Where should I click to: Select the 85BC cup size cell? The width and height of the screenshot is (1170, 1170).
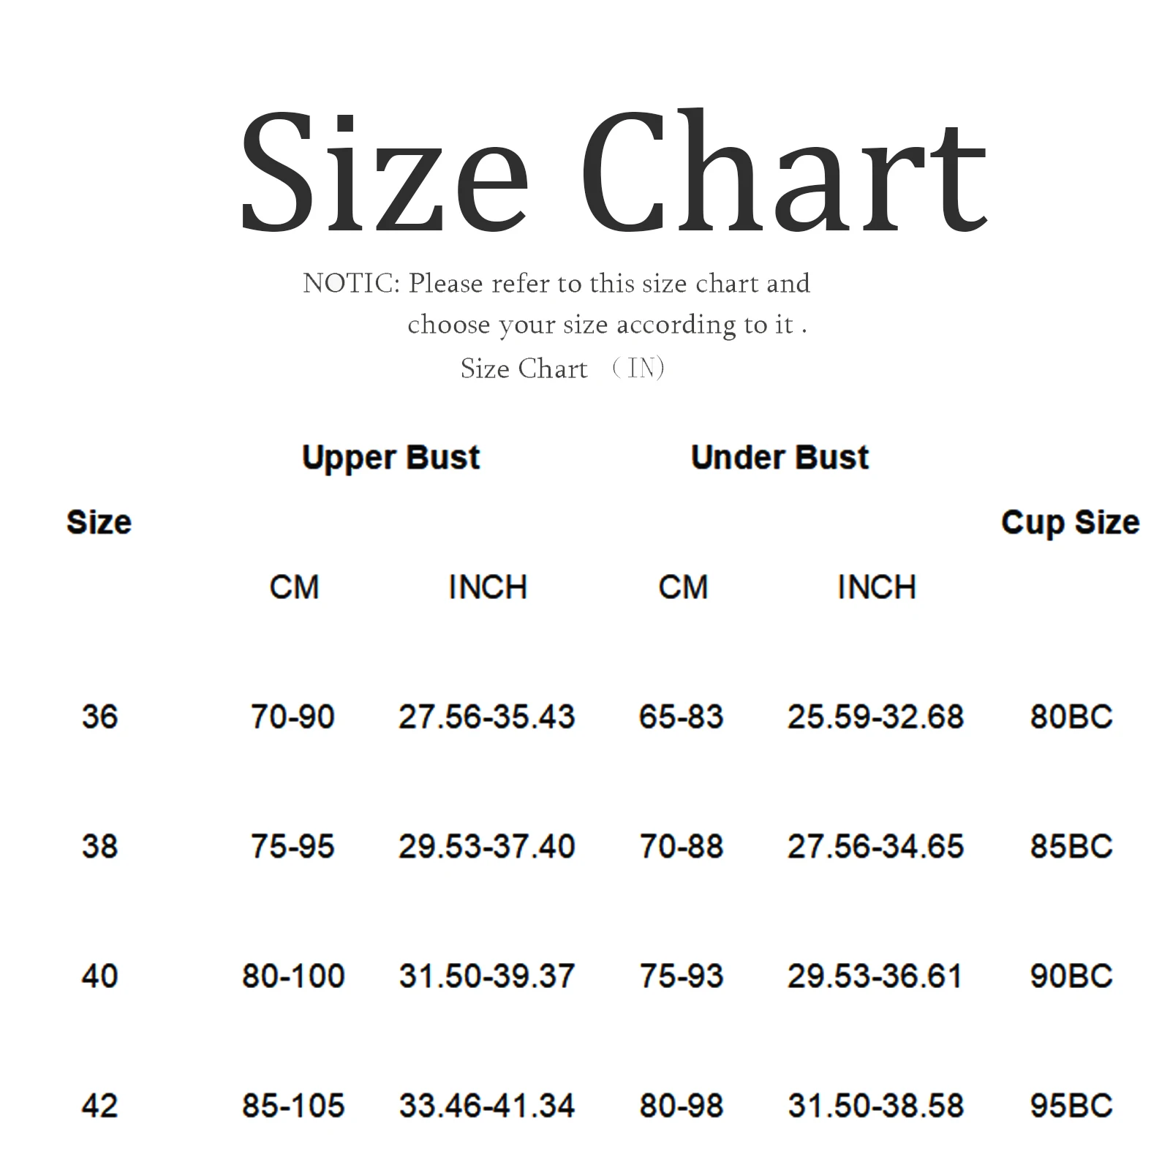coord(1071,846)
